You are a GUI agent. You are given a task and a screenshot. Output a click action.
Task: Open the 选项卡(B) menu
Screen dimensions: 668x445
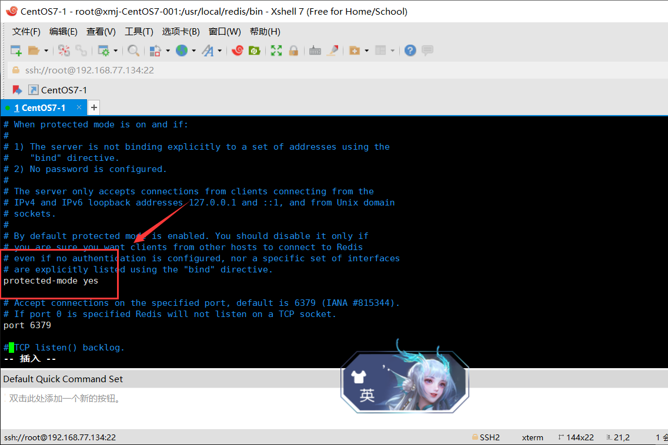(181, 32)
